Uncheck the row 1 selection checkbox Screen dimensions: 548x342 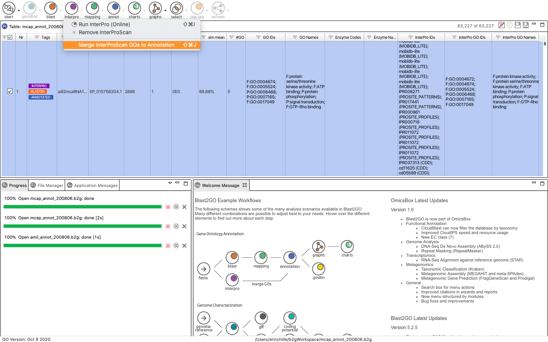(10, 91)
